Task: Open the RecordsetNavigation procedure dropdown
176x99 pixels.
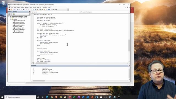Action: pyautogui.click(x=128, y=12)
